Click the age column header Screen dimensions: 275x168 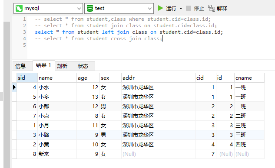[88, 78]
